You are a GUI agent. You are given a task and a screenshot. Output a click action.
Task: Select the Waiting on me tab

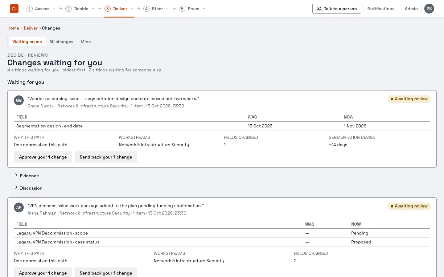[27, 42]
